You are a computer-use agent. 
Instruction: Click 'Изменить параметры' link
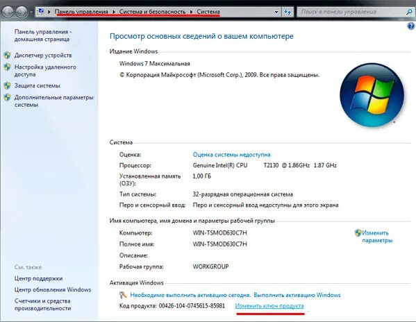click(x=377, y=237)
